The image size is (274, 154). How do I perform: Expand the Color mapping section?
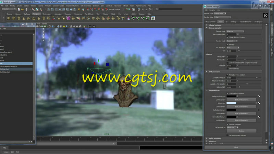tap(207, 138)
